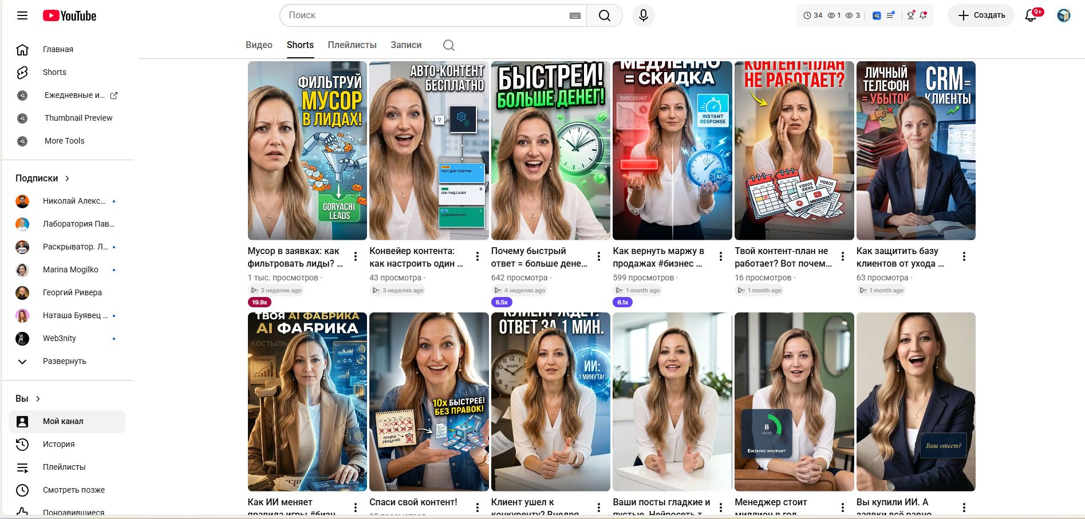1085x519 pixels.
Task: Open the vidIQ list icon with blue dot
Action: point(890,15)
